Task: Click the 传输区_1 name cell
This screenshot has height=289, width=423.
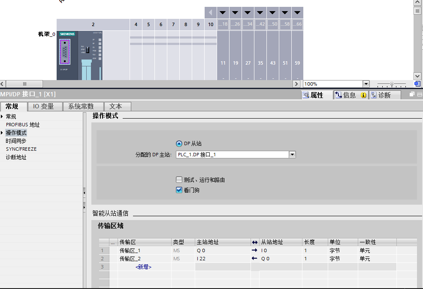Action: coord(145,250)
